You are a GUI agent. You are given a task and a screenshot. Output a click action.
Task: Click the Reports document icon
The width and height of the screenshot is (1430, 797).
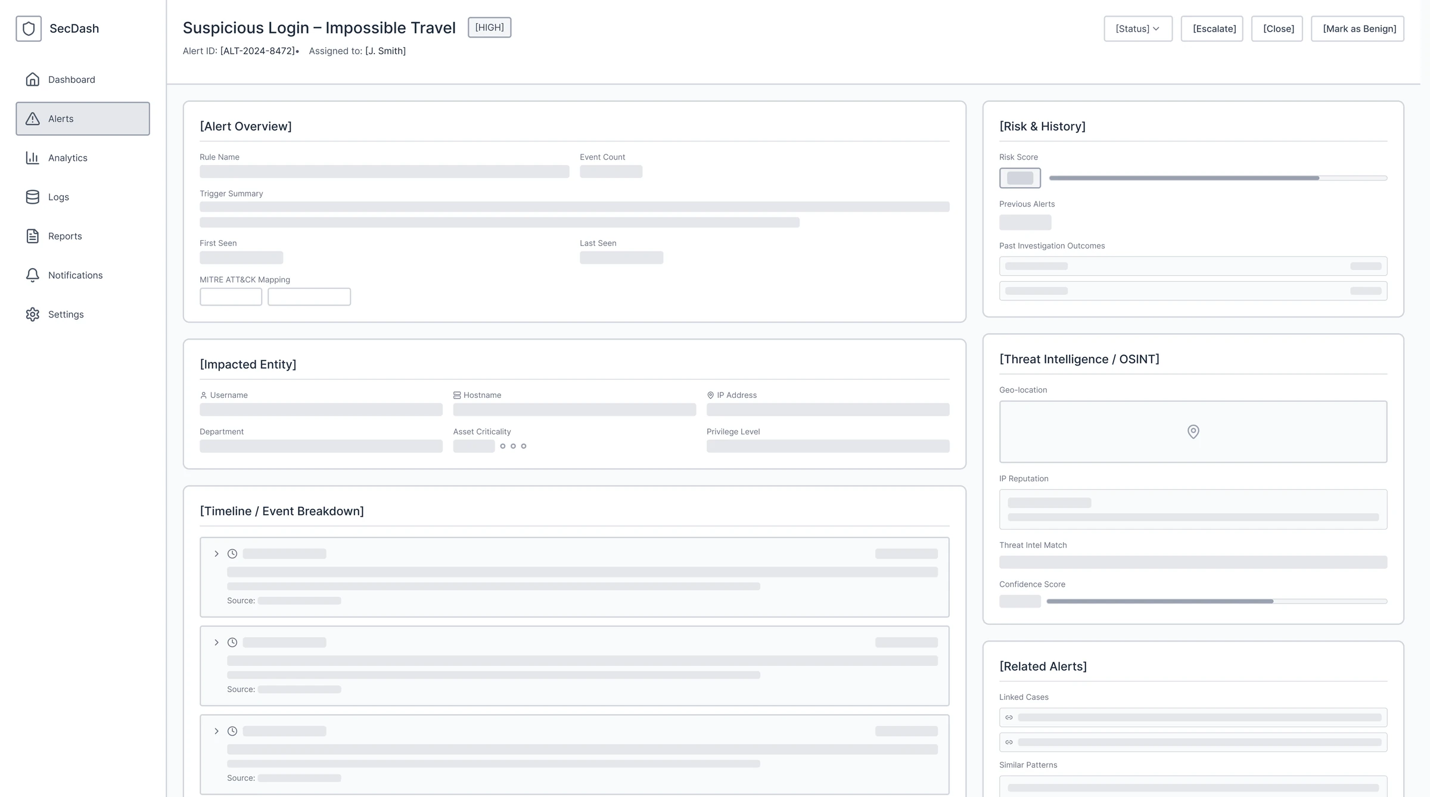tap(33, 236)
